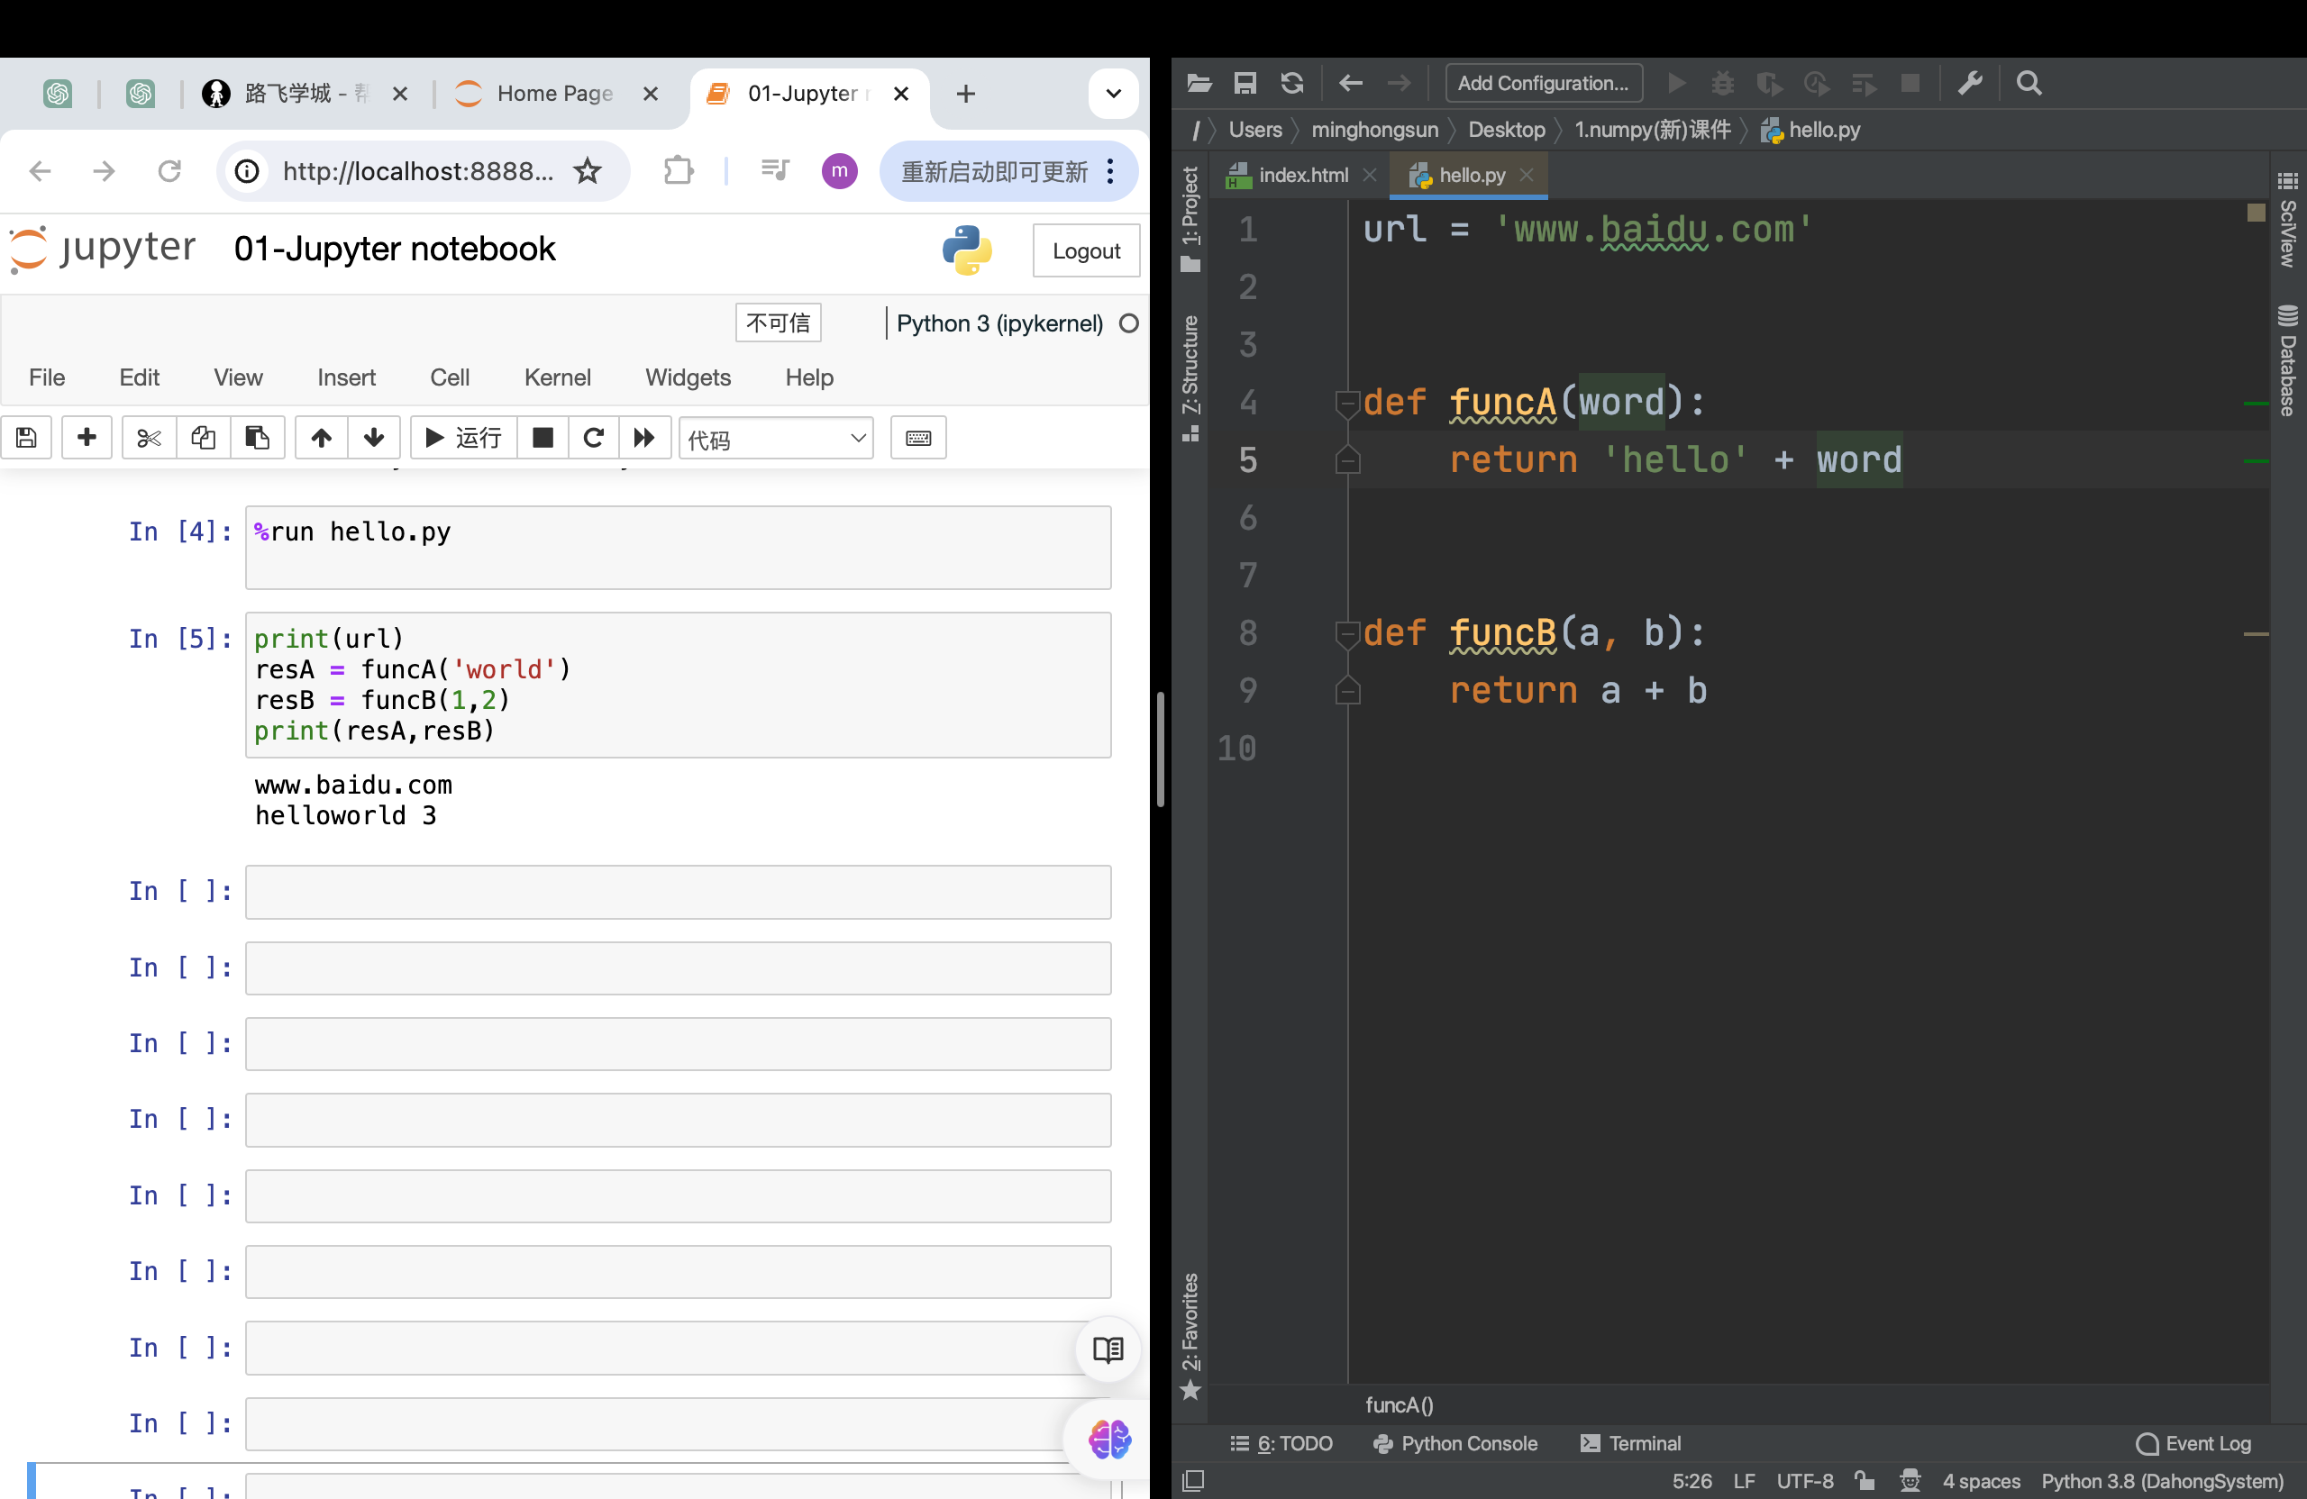This screenshot has height=1499, width=2307.
Task: Open PyCharm settings wrench icon
Action: click(x=1970, y=84)
